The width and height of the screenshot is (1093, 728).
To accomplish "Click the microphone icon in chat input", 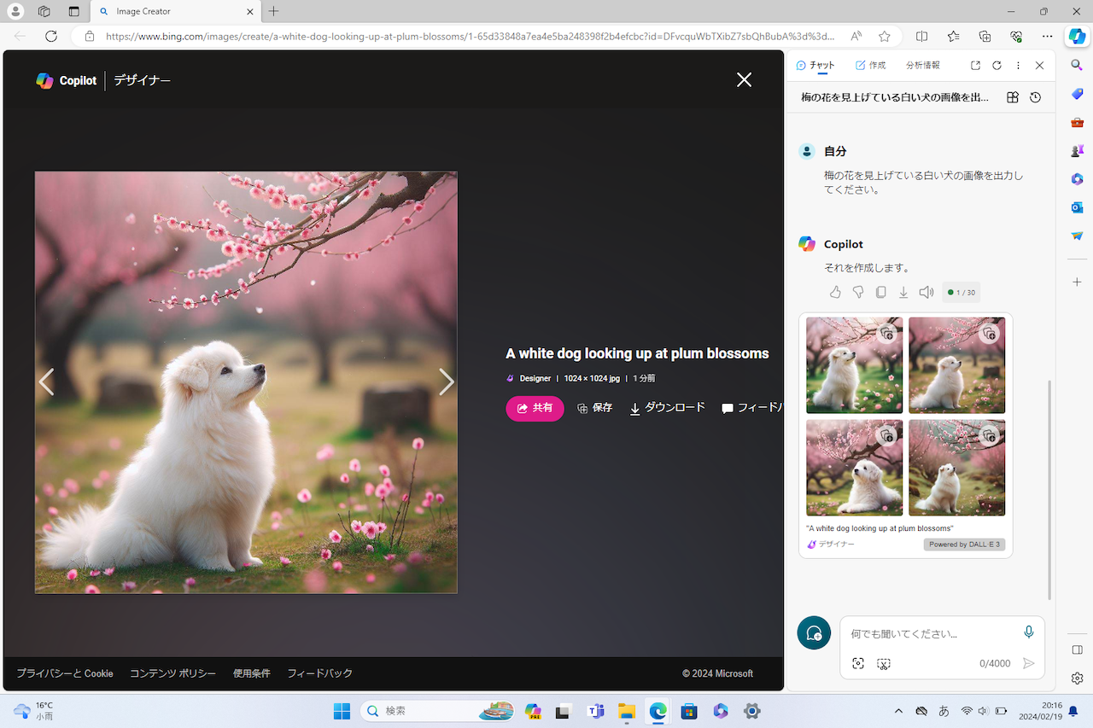I will (x=1028, y=632).
